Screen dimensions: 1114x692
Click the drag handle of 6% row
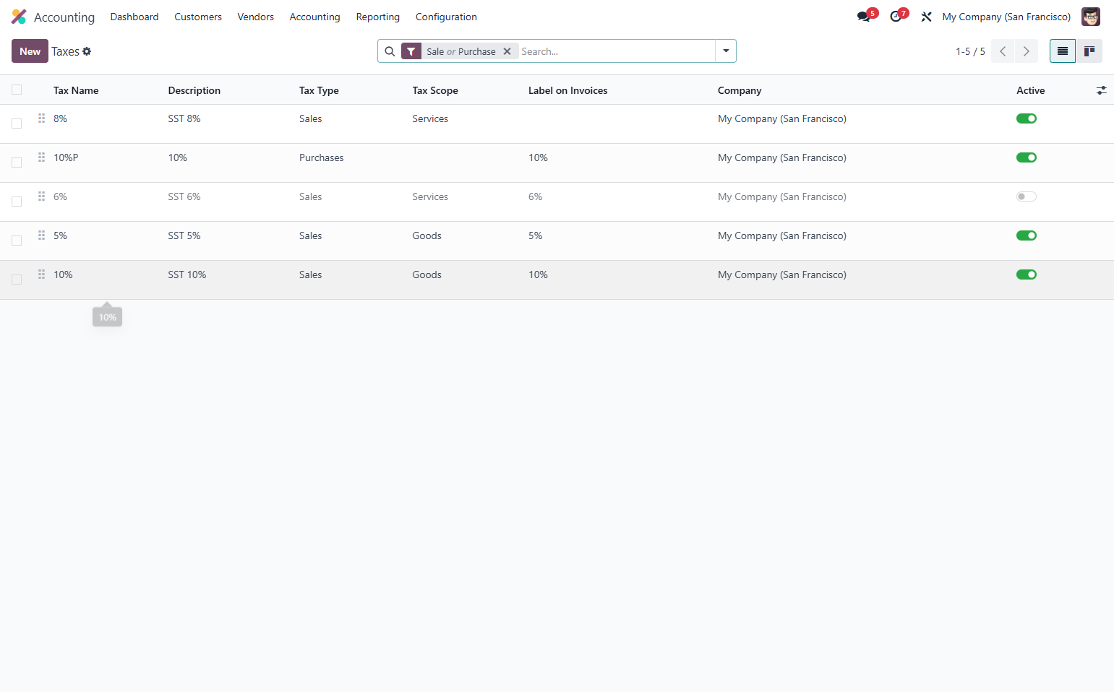click(x=42, y=196)
